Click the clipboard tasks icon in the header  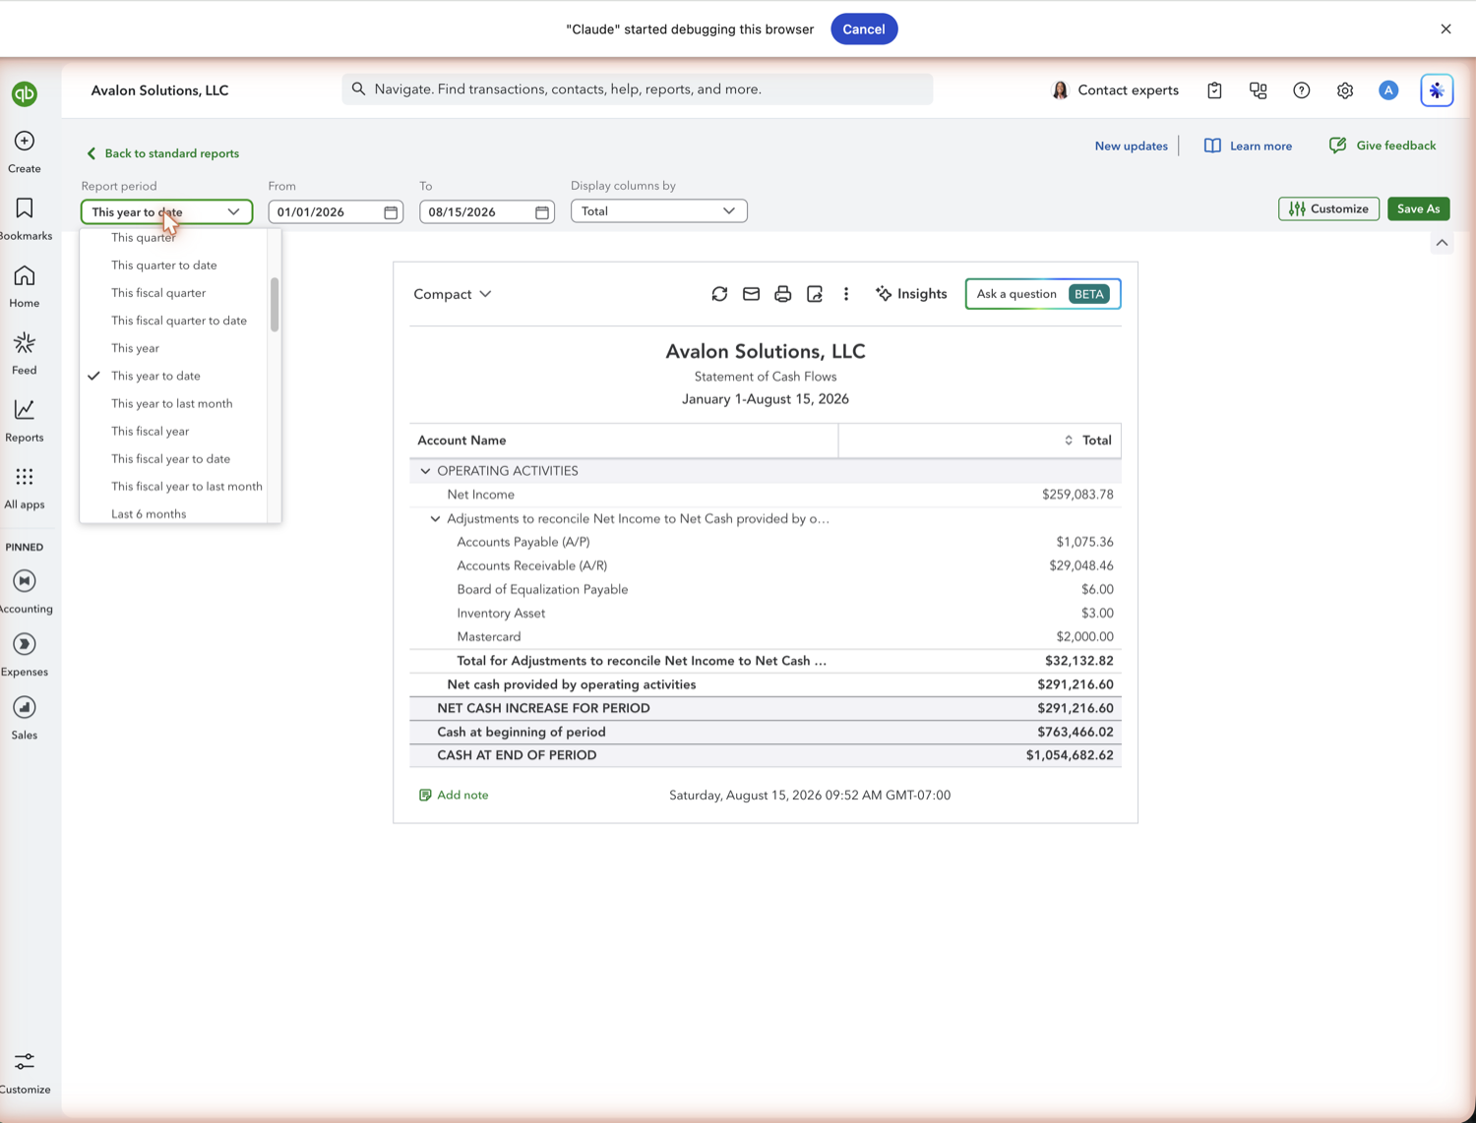point(1215,90)
